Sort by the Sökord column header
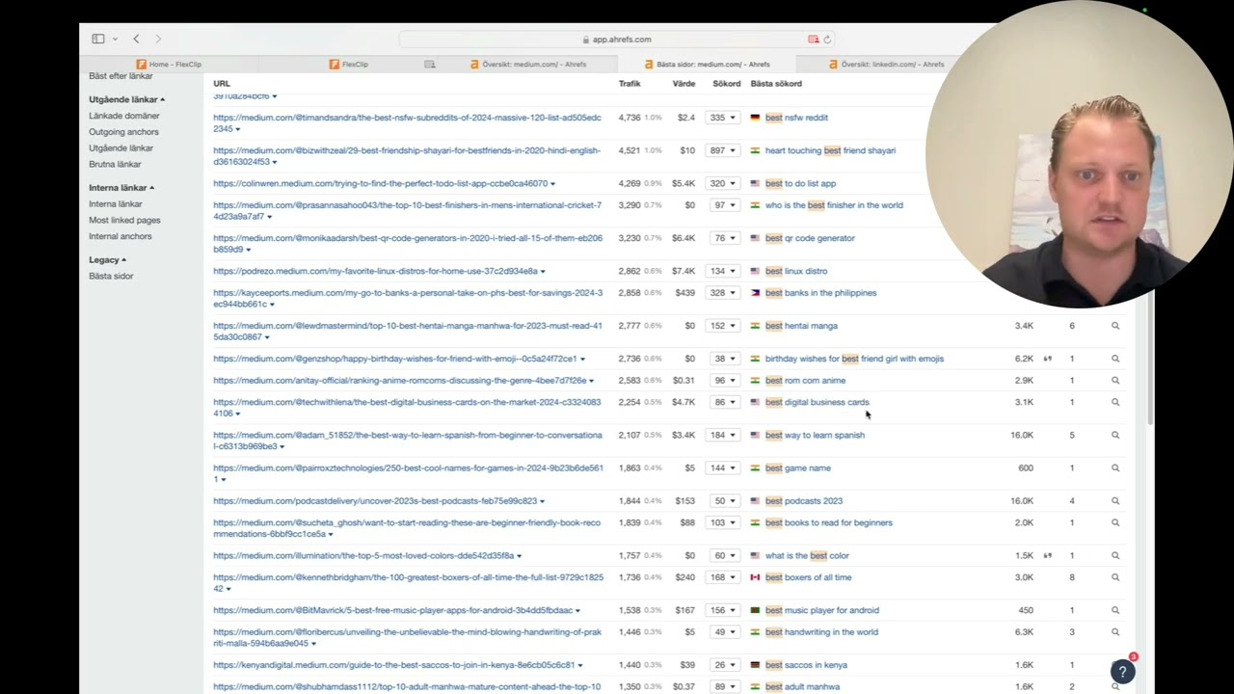The height and width of the screenshot is (694, 1234). [727, 84]
